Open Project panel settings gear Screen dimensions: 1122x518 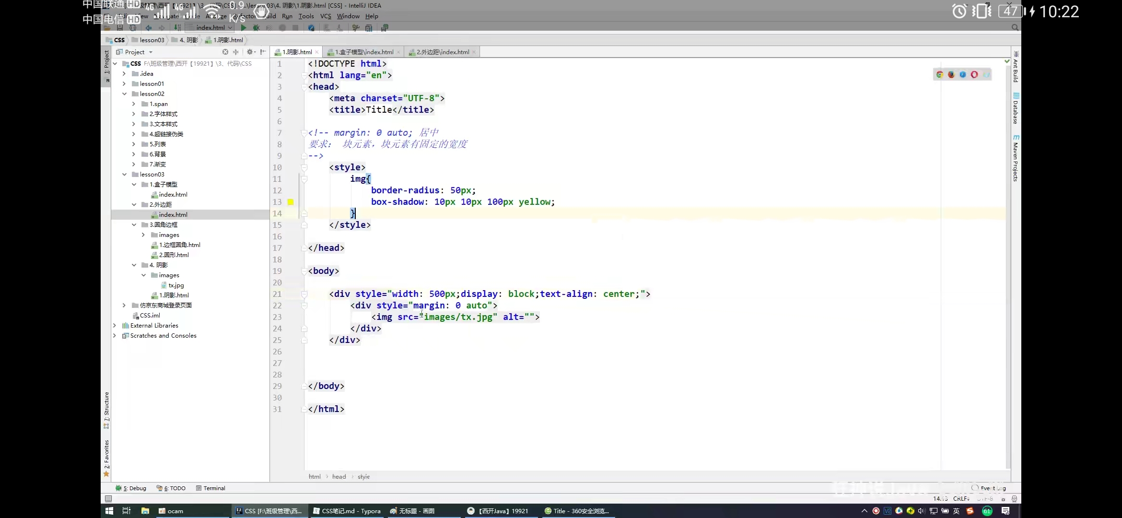pos(249,52)
